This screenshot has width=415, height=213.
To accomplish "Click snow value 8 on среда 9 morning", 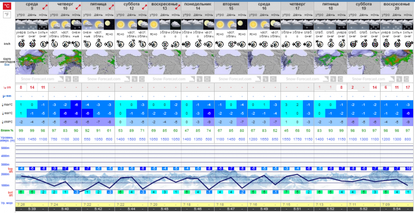I will (x=21, y=88).
